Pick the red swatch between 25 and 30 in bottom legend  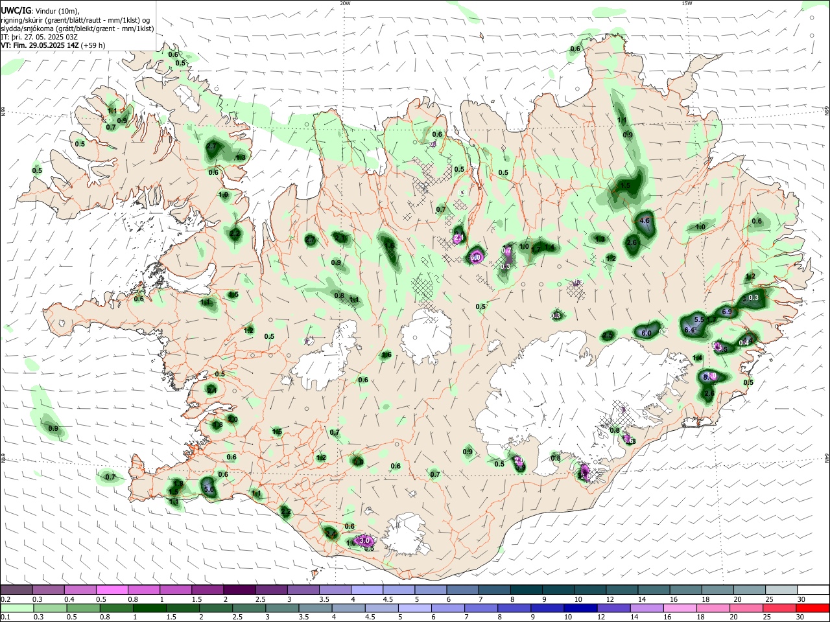(x=781, y=608)
